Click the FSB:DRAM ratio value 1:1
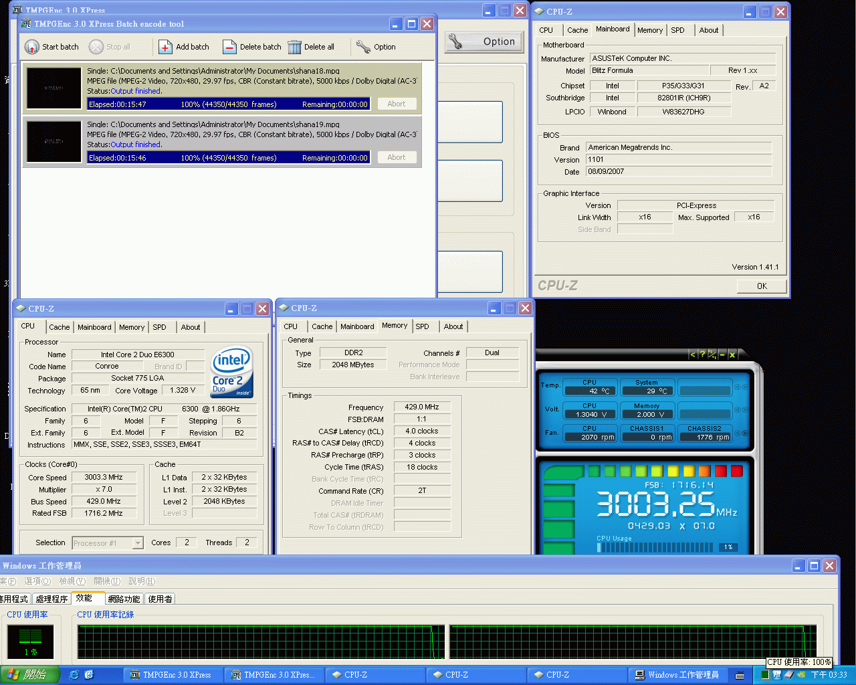Viewport: 856px width, 685px height. point(422,419)
